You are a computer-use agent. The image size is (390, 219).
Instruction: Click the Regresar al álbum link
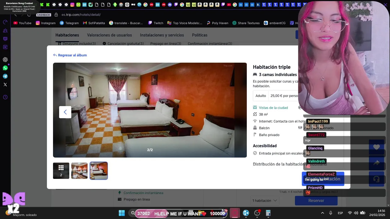click(x=70, y=55)
